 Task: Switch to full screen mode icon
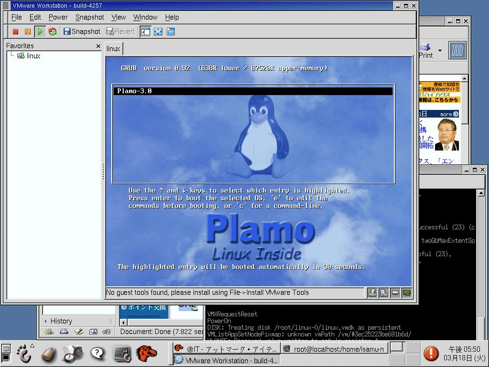158,32
